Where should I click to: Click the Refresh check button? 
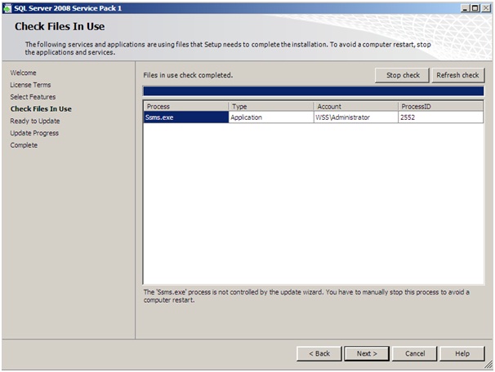[457, 75]
